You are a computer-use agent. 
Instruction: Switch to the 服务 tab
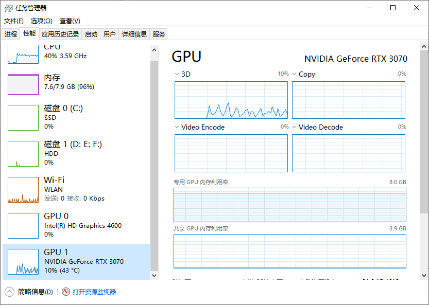click(x=159, y=34)
